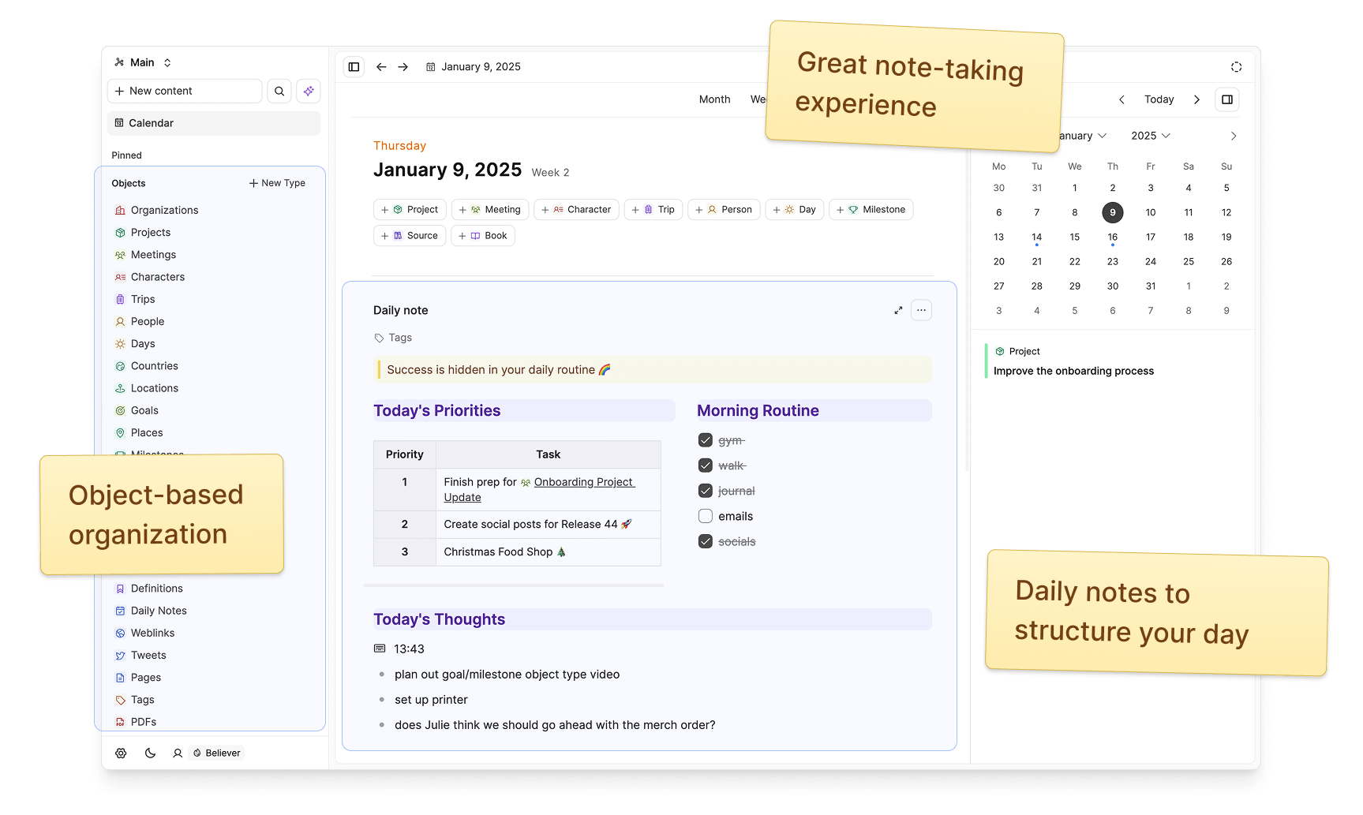Open search with the magnifier icon

[279, 91]
